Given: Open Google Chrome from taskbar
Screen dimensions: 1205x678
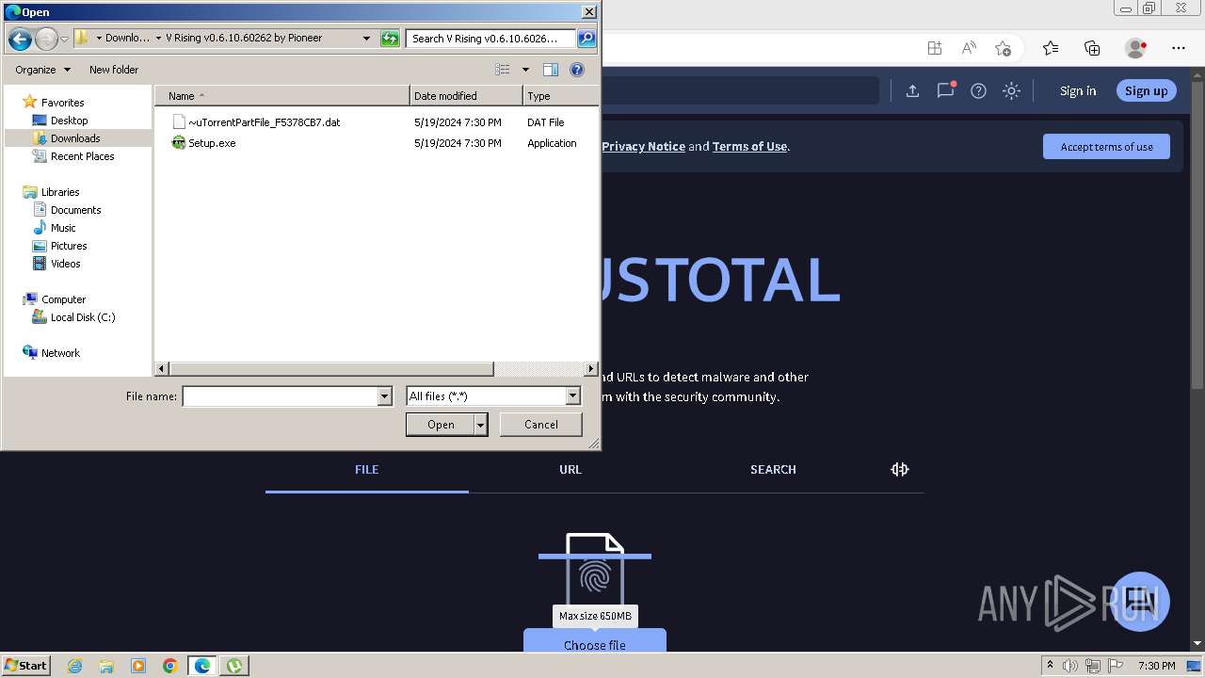Looking at the screenshot, I should 170,666.
